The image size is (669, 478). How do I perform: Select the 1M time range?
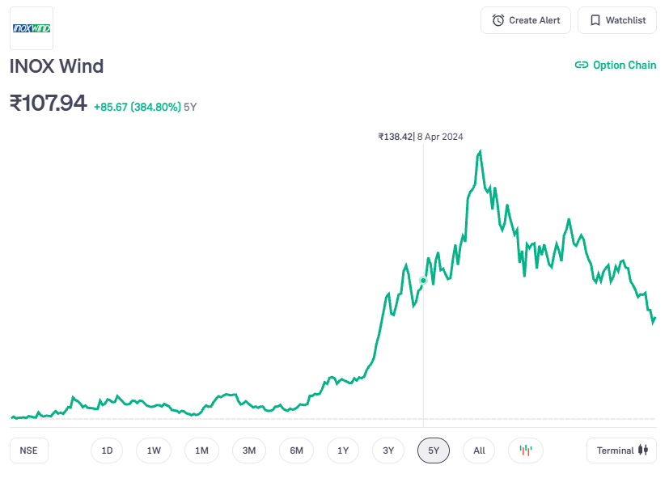point(201,451)
